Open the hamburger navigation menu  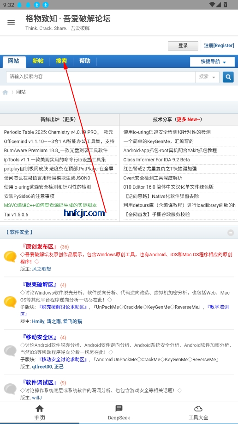coord(11,22)
